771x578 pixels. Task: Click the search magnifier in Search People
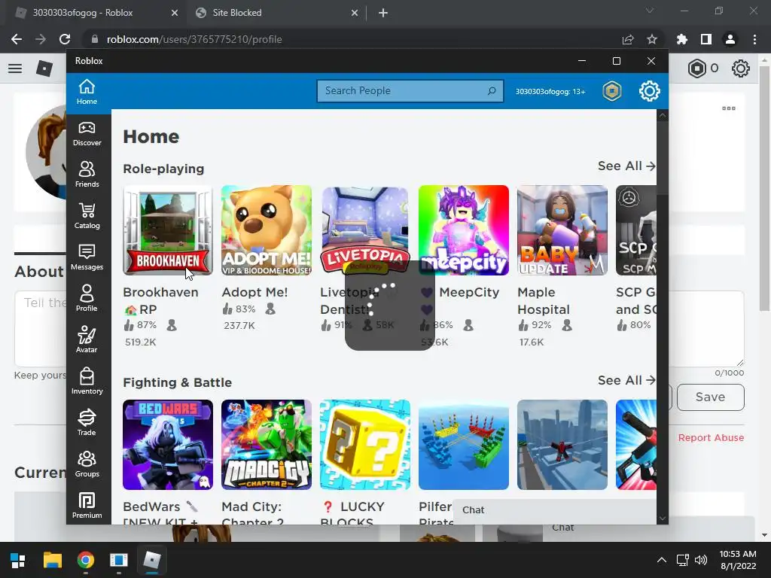click(x=491, y=91)
